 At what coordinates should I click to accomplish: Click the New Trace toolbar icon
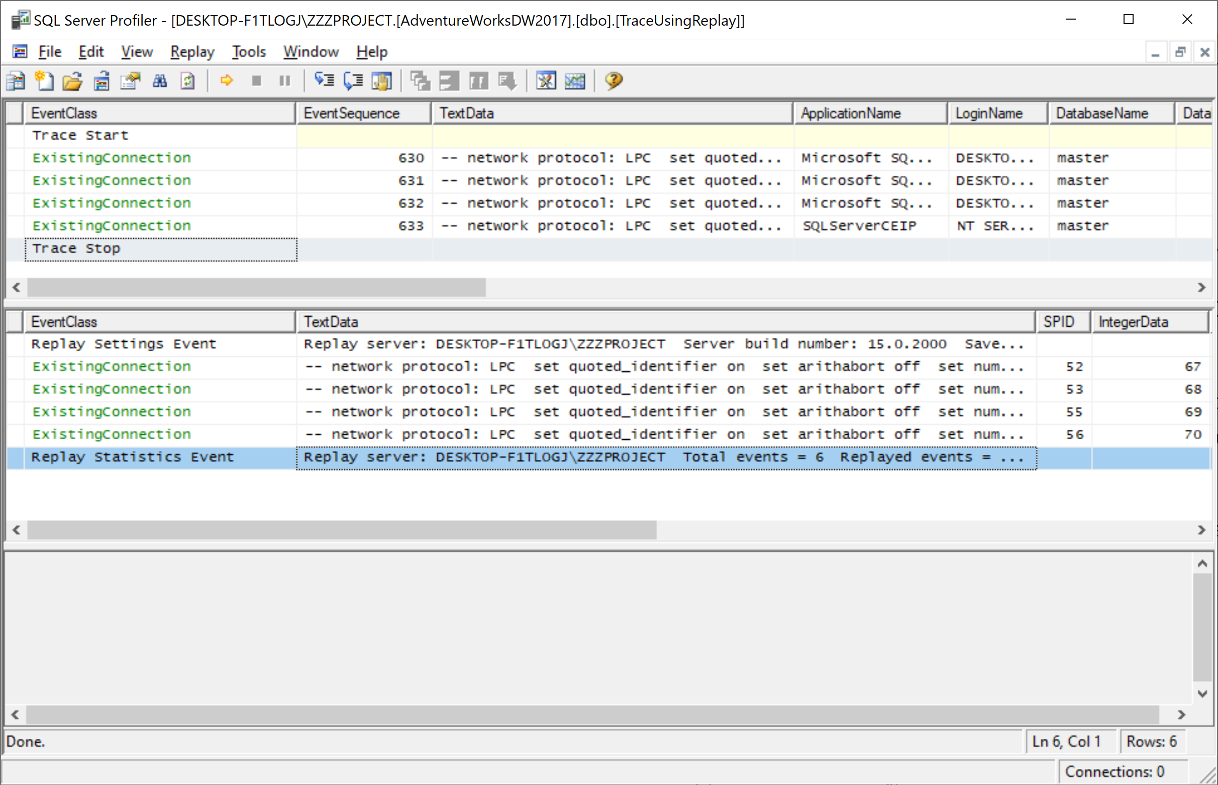click(x=16, y=81)
